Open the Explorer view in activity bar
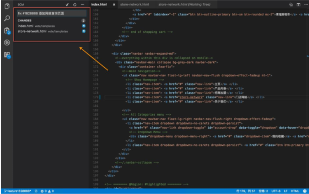This screenshot has height=194, width=309. 7,6
